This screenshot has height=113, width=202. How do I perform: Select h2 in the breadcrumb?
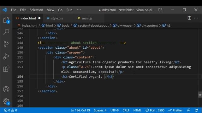tap(168, 25)
